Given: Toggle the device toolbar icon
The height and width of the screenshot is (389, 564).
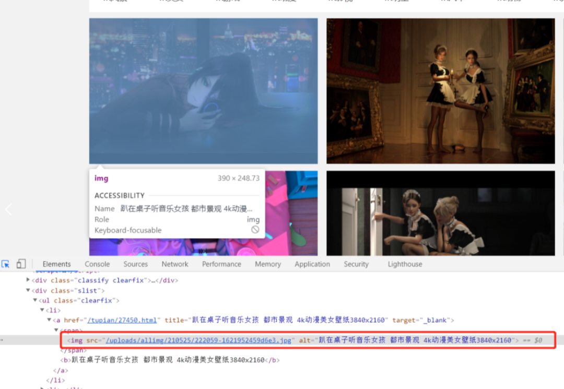Looking at the screenshot, I should coord(21,264).
